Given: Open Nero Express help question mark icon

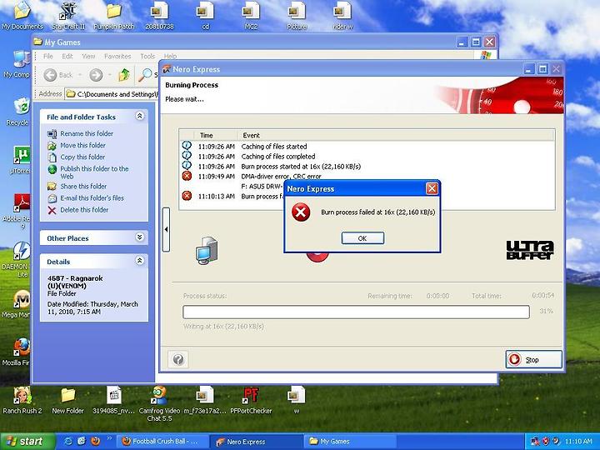Looking at the screenshot, I should [178, 359].
